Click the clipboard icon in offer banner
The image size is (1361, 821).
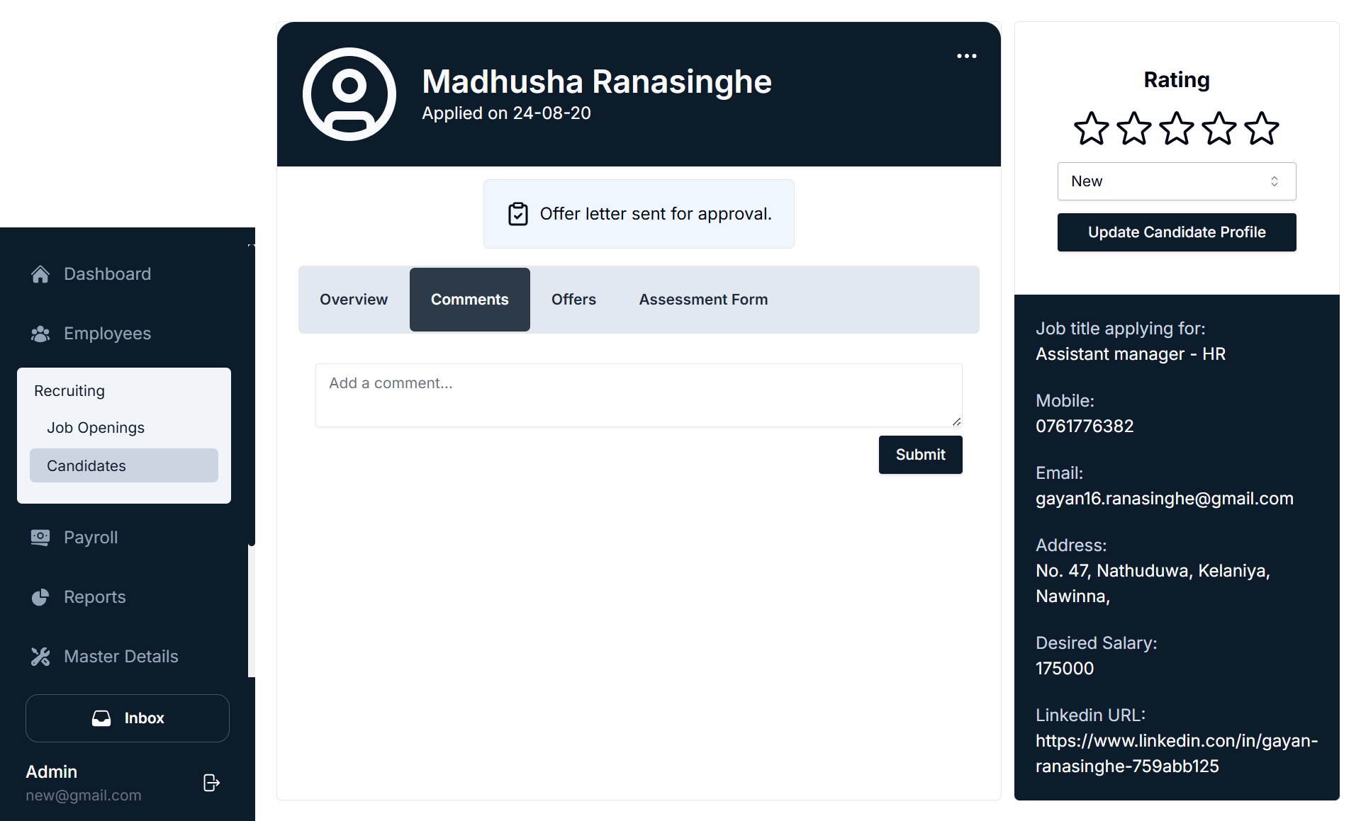[518, 213]
